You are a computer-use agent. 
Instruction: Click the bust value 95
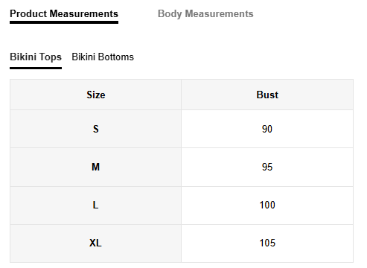(x=267, y=167)
